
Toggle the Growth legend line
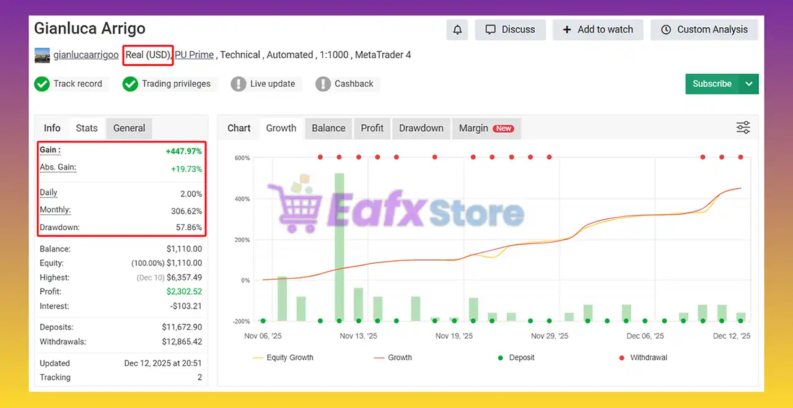393,357
